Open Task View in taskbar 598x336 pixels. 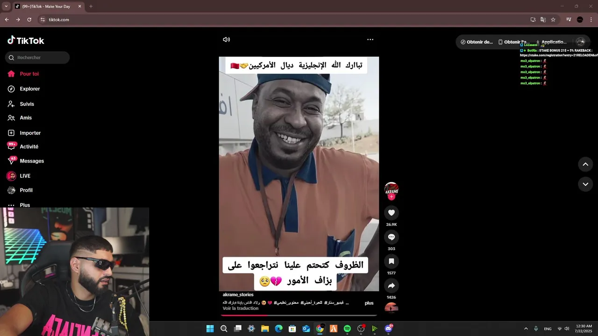tap(237, 329)
